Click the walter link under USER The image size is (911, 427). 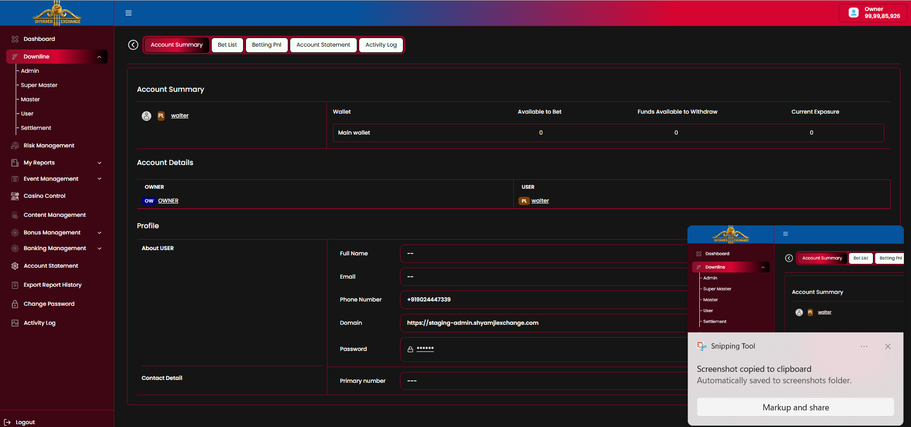point(540,201)
